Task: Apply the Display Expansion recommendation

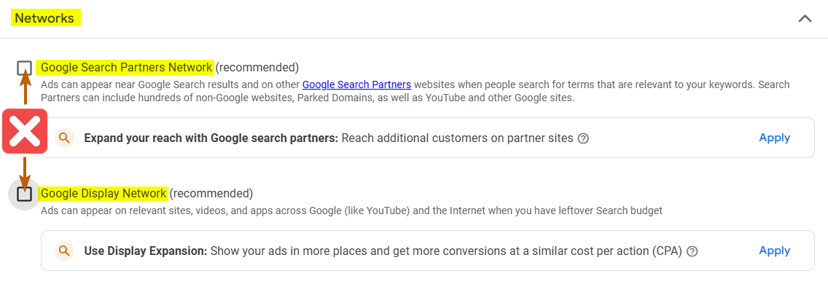Action: click(774, 251)
